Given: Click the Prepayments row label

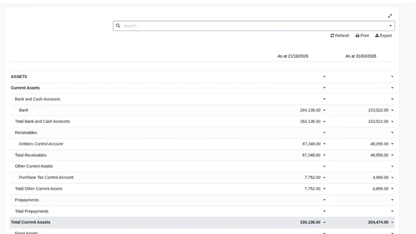Looking at the screenshot, I should 27,200.
